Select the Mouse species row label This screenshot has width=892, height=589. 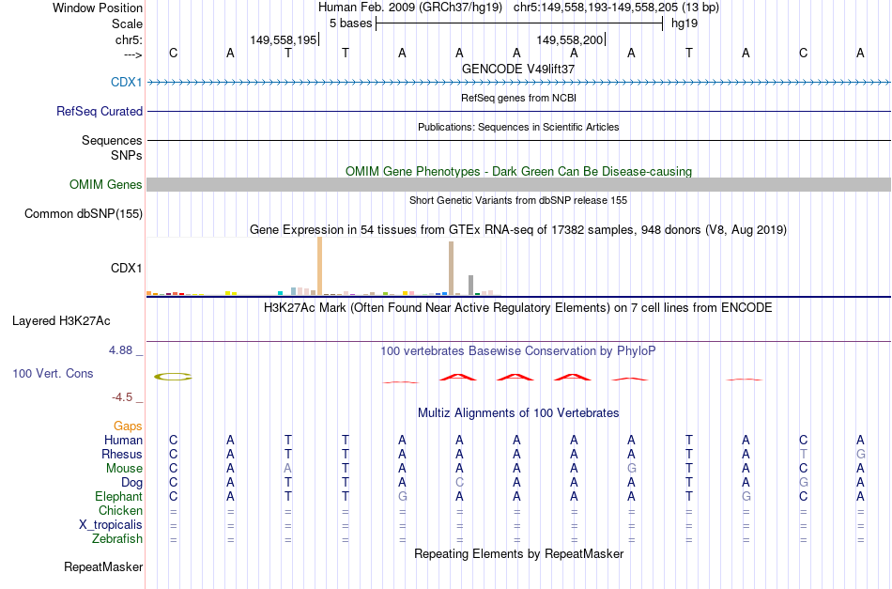[124, 469]
